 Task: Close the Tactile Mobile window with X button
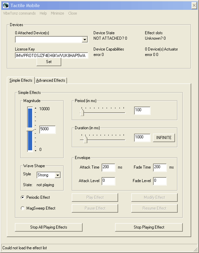tap(194, 6)
